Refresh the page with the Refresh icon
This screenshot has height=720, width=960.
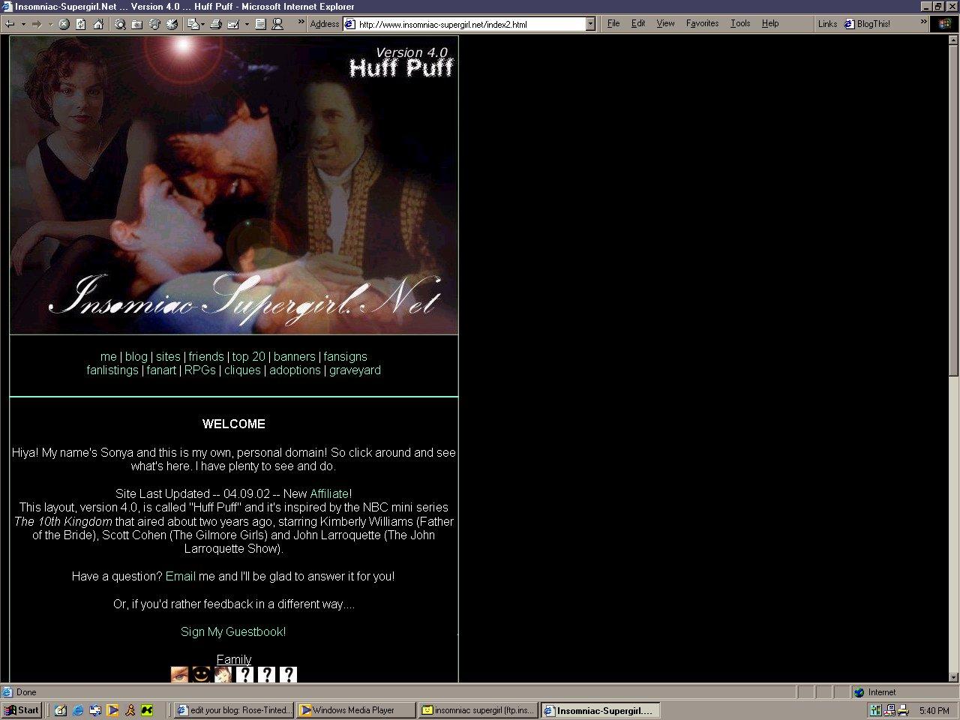(81, 24)
